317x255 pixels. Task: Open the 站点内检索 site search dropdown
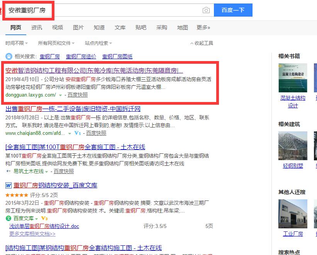[x=98, y=43]
